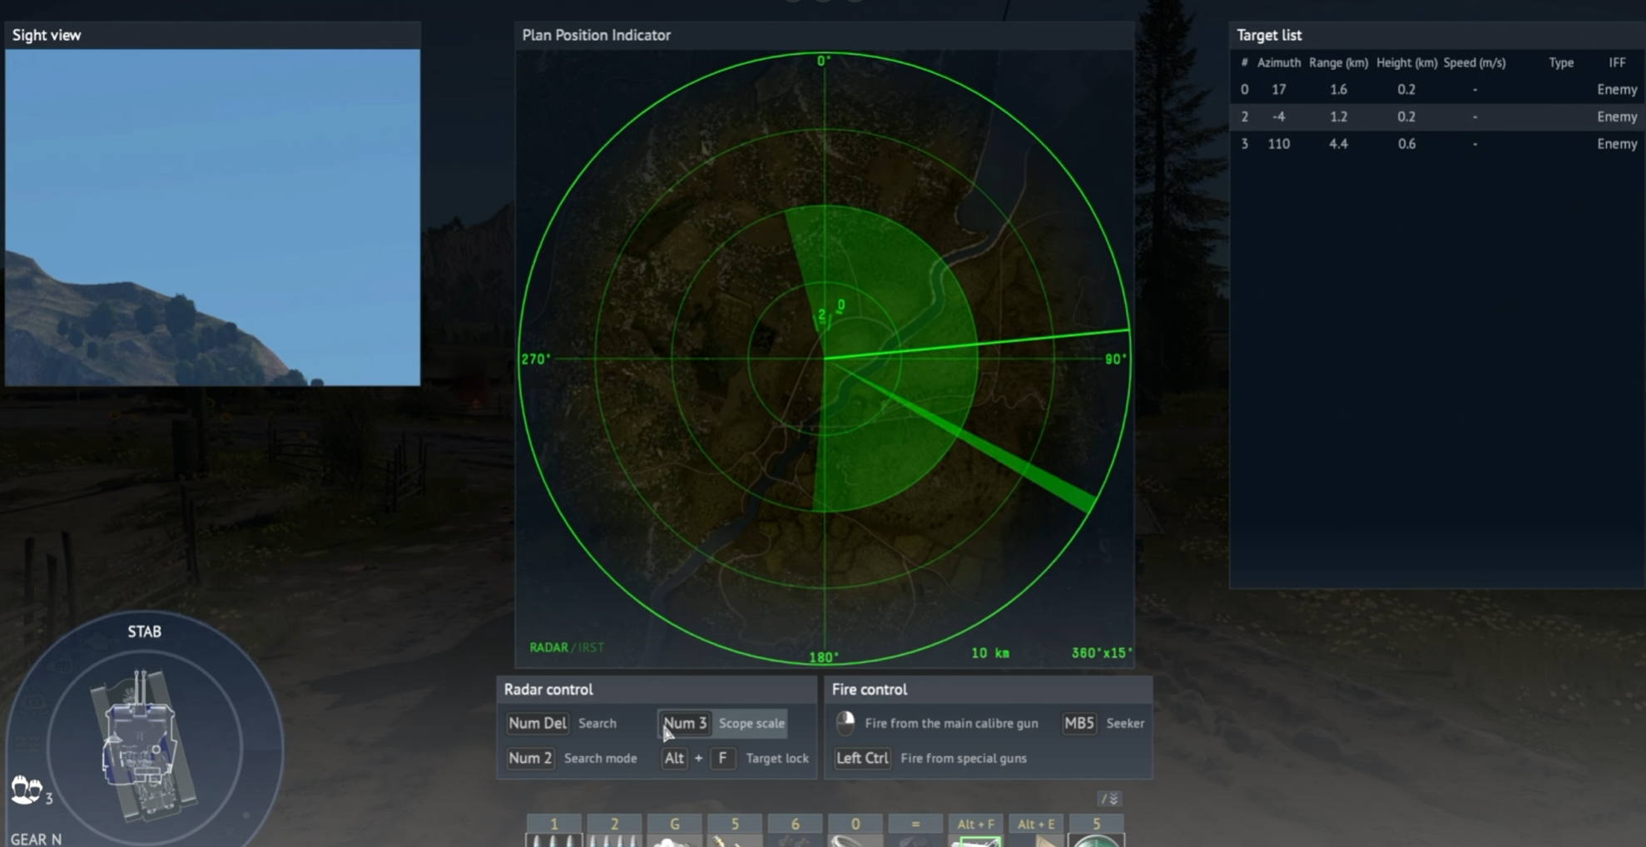
Task: Activate the action slot labeled =
Action: [x=915, y=831]
